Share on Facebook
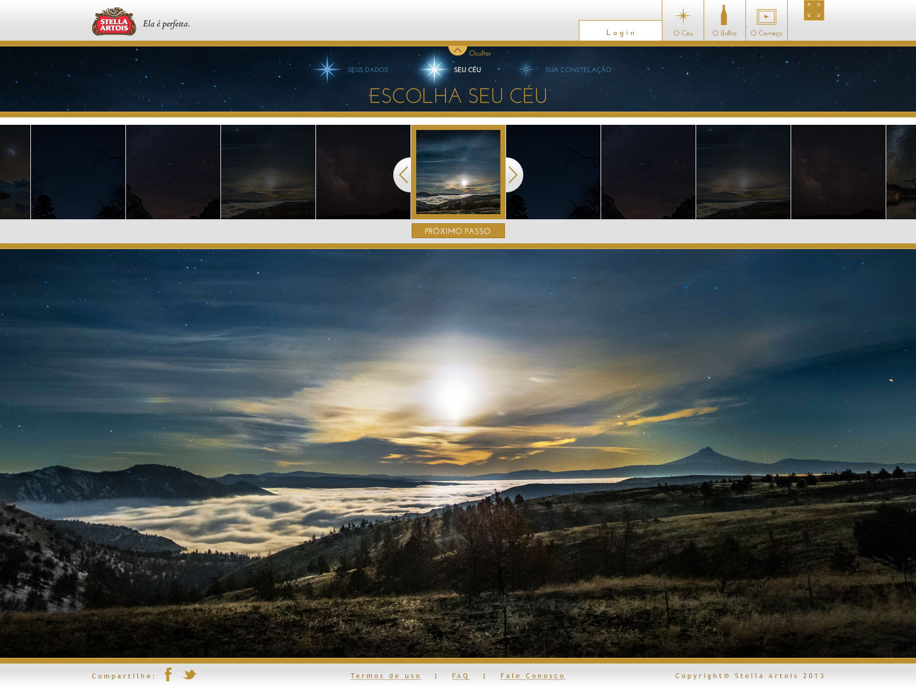The image size is (916, 687). point(168,674)
